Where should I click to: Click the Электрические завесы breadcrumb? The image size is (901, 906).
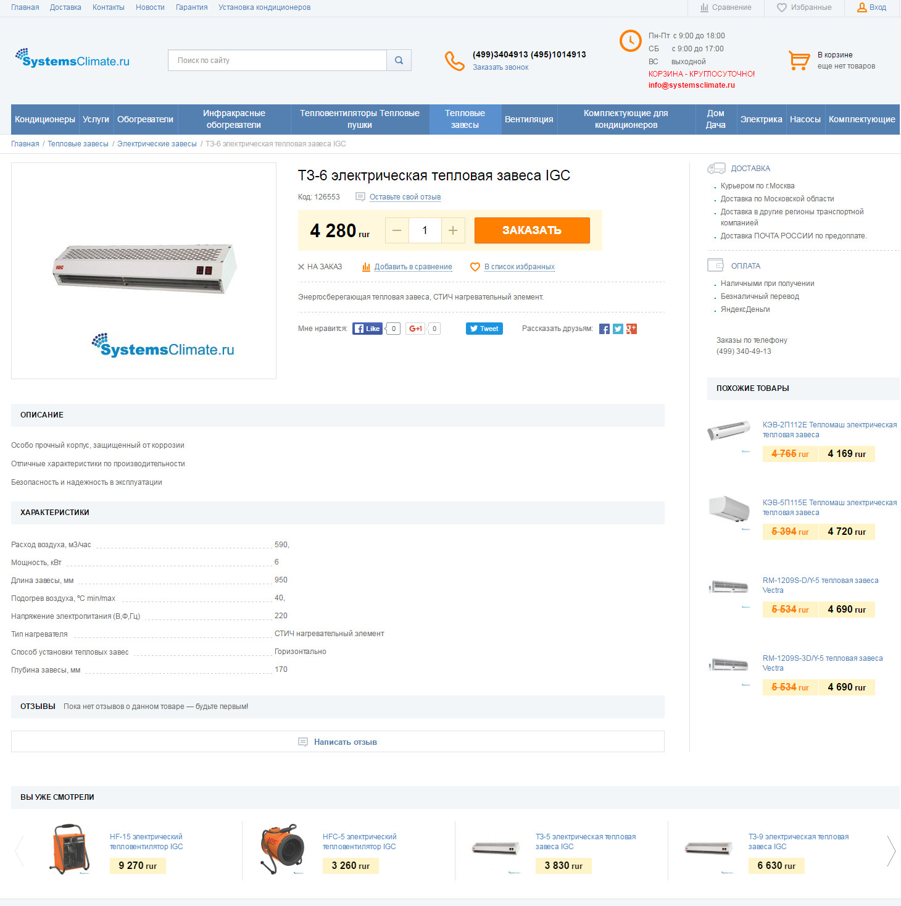coord(157,144)
